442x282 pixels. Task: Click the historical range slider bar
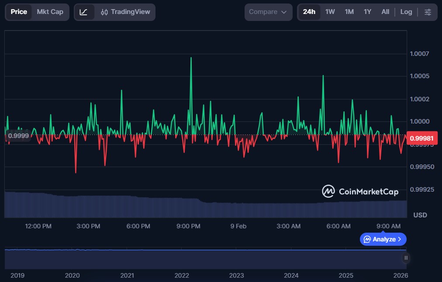(205, 259)
